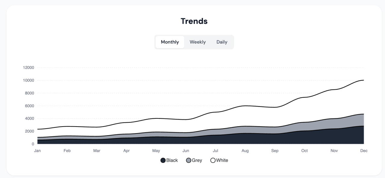Switch to the Daily tab

222,42
